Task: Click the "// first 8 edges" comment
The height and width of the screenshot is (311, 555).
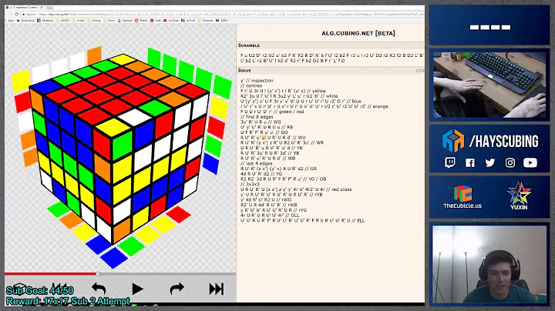Action: pyautogui.click(x=257, y=117)
